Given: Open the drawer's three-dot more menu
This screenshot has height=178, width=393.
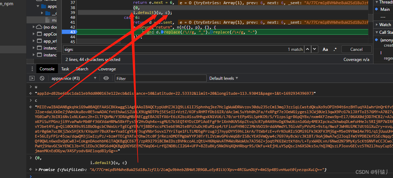Looking at the screenshot, I should (x=32, y=69).
